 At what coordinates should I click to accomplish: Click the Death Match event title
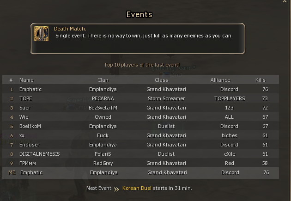tap(70, 29)
